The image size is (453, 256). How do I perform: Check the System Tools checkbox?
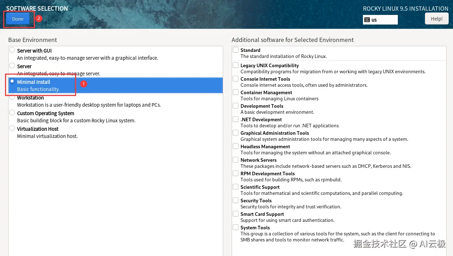coord(236,227)
